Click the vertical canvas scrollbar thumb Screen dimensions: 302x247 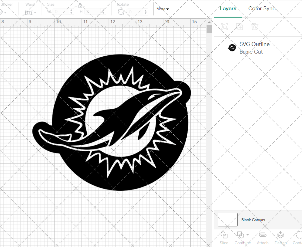[209, 29]
